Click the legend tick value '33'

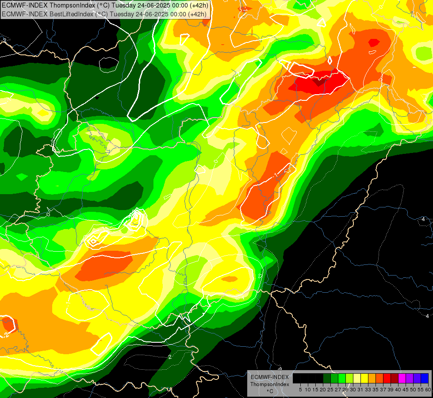pos(368,390)
